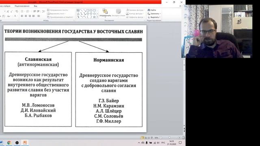Viewport: 260px width, 146px height.
Task: Click the name Г.З. Байер
Action: point(108,101)
